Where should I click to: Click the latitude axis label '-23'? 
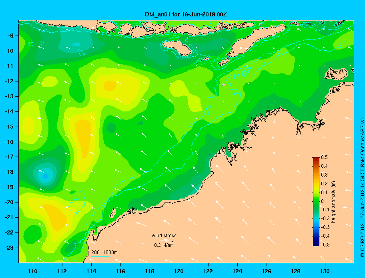point(9,248)
